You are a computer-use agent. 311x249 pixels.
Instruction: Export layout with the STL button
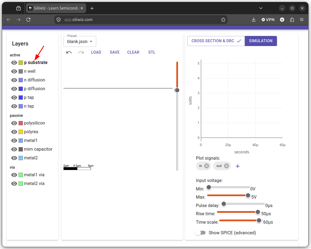(x=152, y=52)
